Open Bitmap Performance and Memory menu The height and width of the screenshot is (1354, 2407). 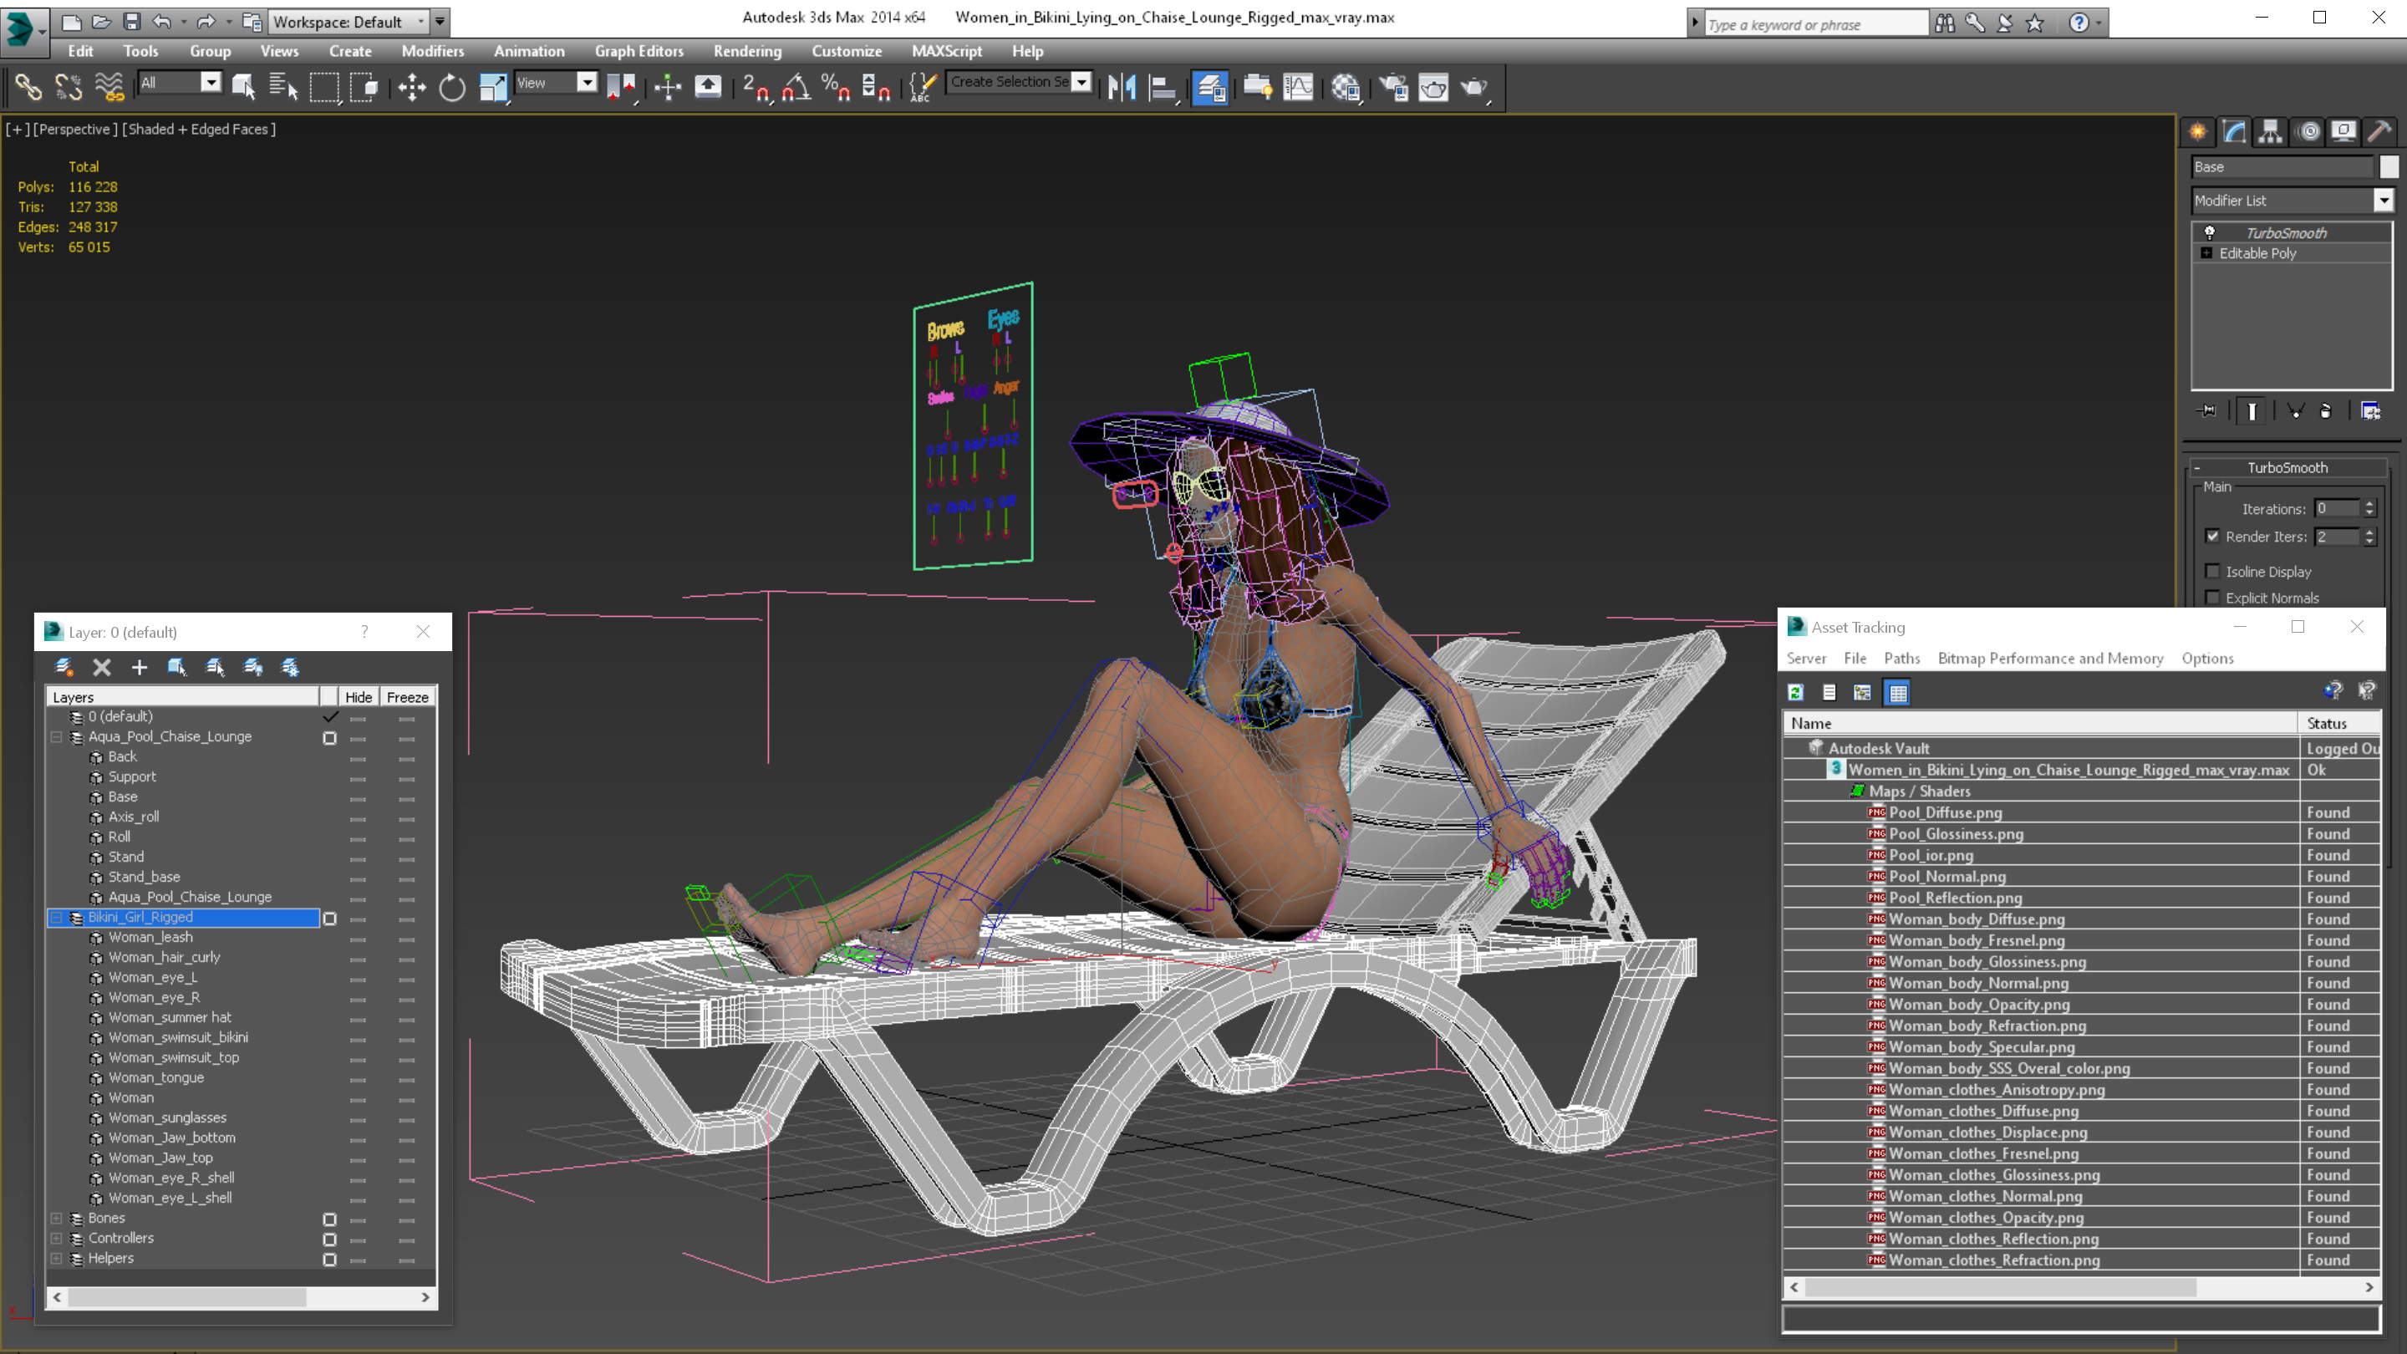pos(2050,658)
